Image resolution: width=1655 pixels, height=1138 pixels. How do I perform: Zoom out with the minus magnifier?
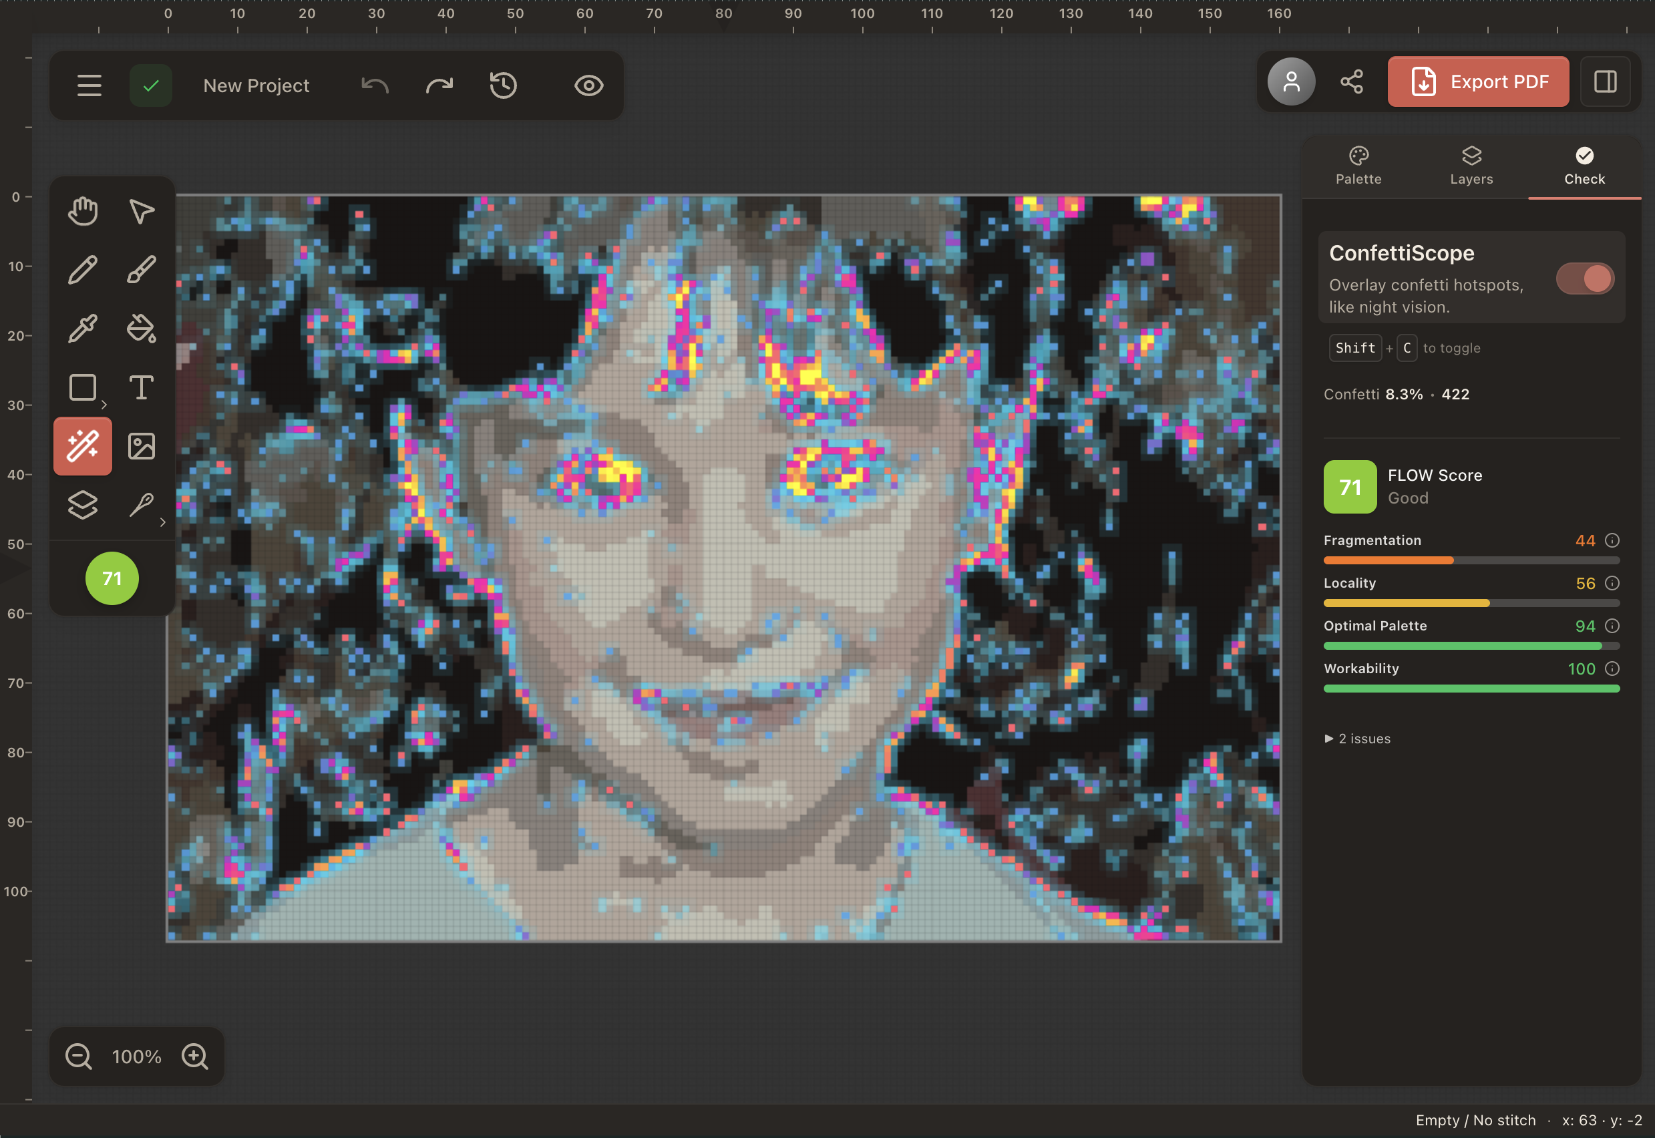[x=78, y=1056]
